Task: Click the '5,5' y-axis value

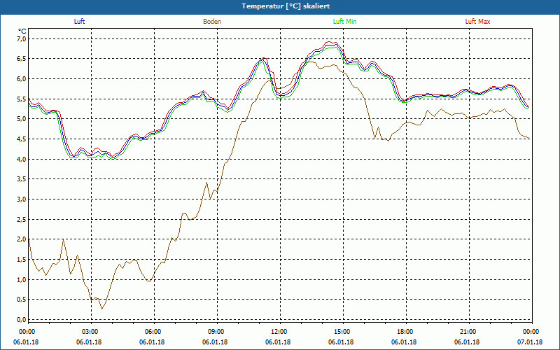Action: (22, 99)
